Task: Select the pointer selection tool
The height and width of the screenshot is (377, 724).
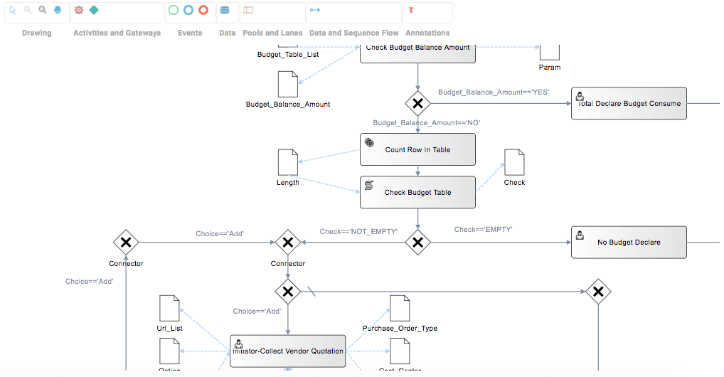Action: click(13, 10)
